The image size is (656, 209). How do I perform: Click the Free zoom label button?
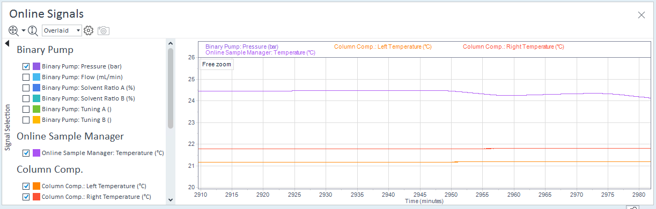217,64
